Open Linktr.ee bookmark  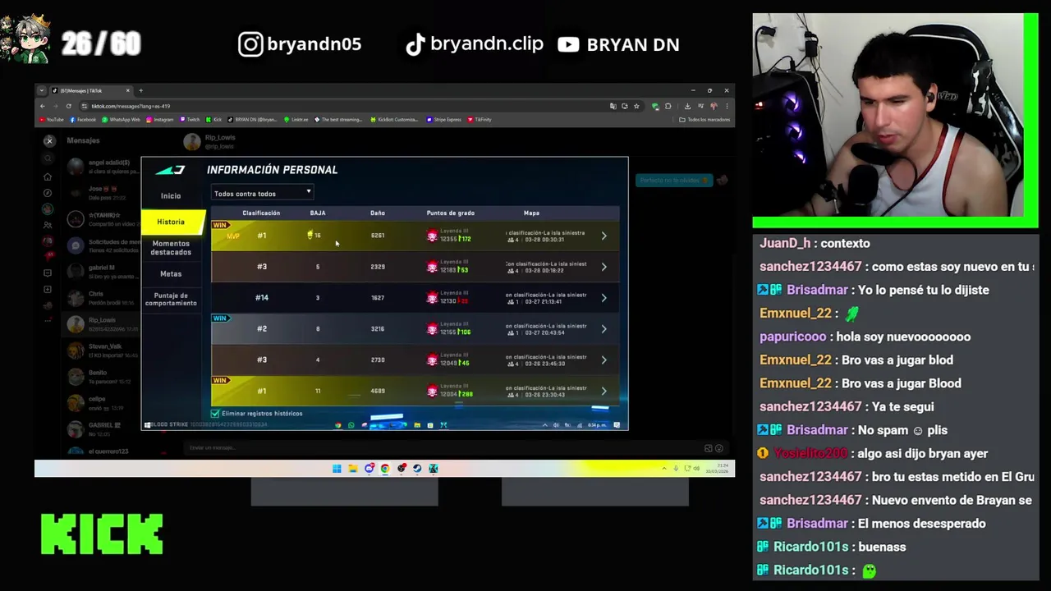pyautogui.click(x=296, y=120)
